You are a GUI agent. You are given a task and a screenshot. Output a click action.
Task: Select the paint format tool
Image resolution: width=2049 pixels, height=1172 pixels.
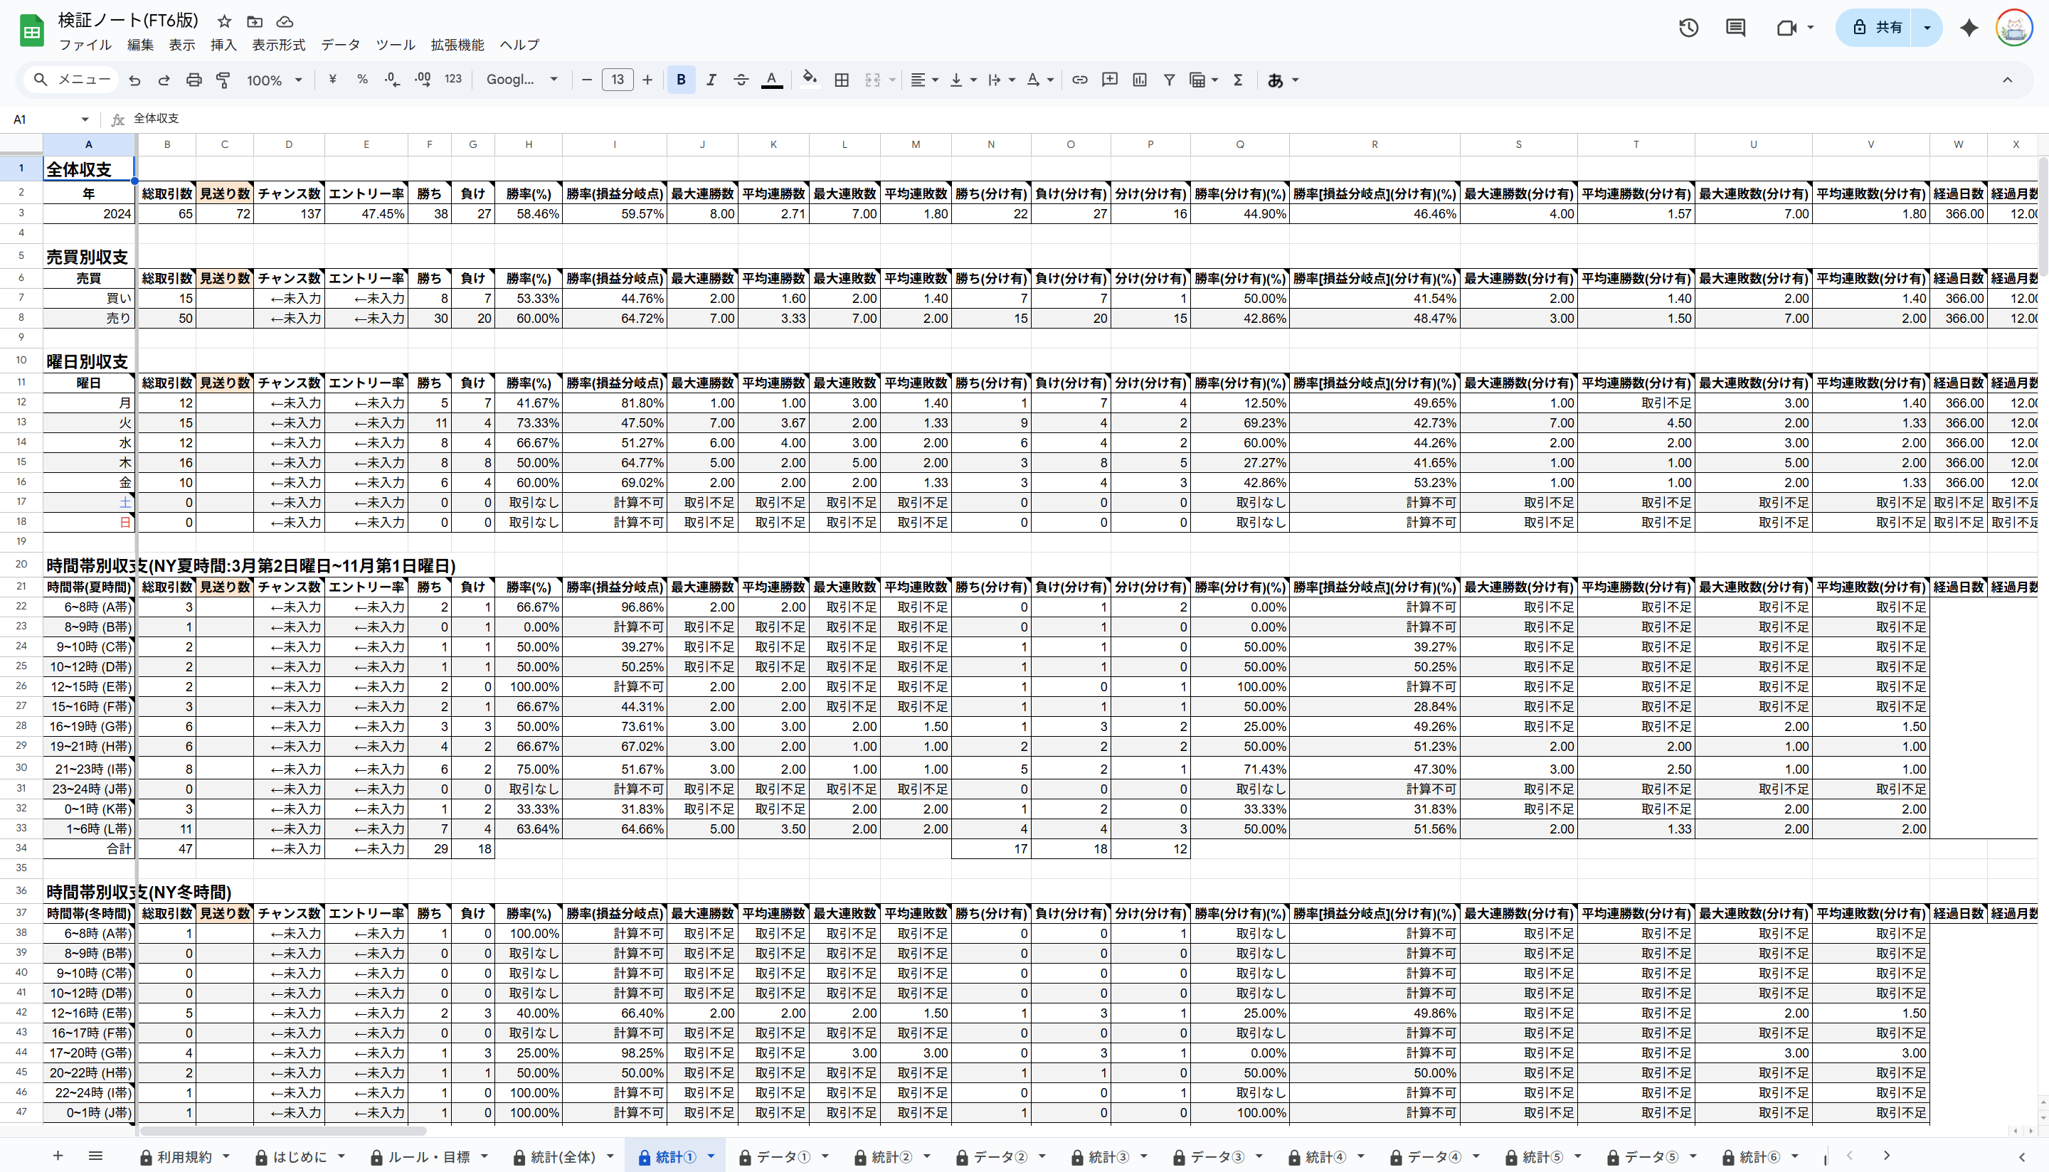223,80
